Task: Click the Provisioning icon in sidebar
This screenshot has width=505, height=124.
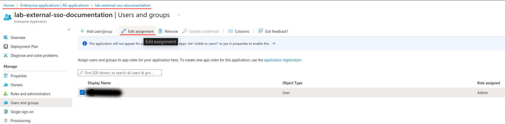Action: [x=6, y=120]
